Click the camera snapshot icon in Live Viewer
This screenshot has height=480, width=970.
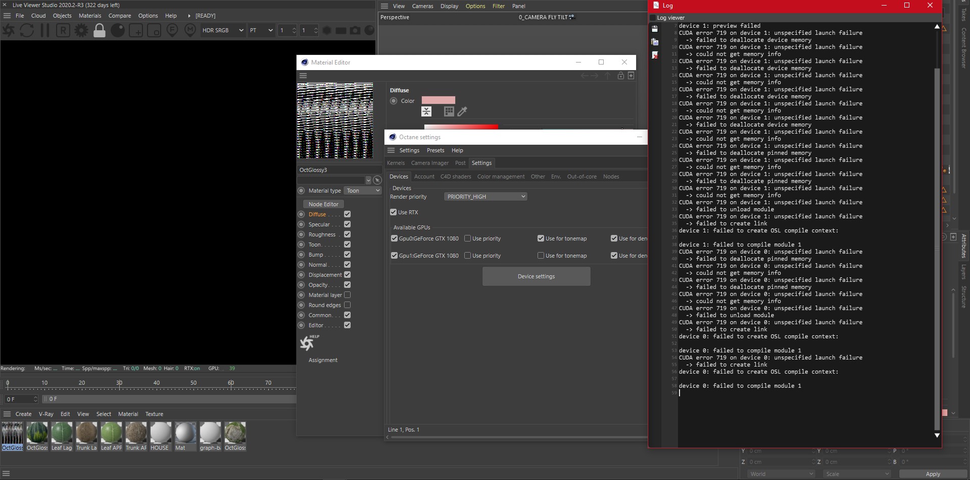tap(356, 30)
